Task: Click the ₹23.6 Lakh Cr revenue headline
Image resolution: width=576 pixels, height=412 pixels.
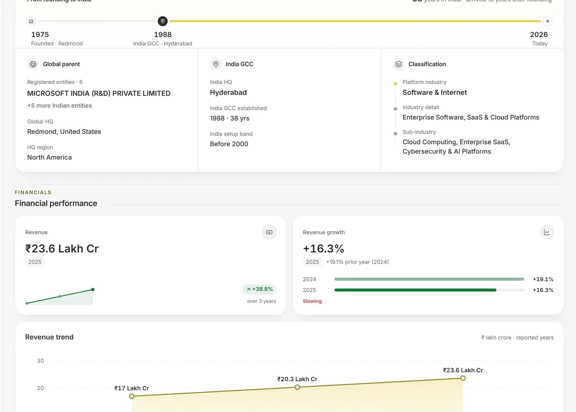Action: pos(62,248)
